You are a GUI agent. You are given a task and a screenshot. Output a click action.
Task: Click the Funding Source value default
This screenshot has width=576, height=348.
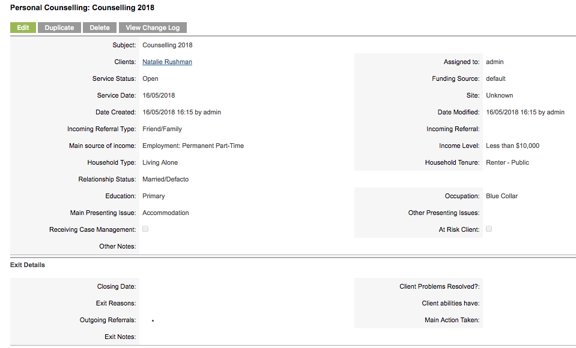pos(496,78)
